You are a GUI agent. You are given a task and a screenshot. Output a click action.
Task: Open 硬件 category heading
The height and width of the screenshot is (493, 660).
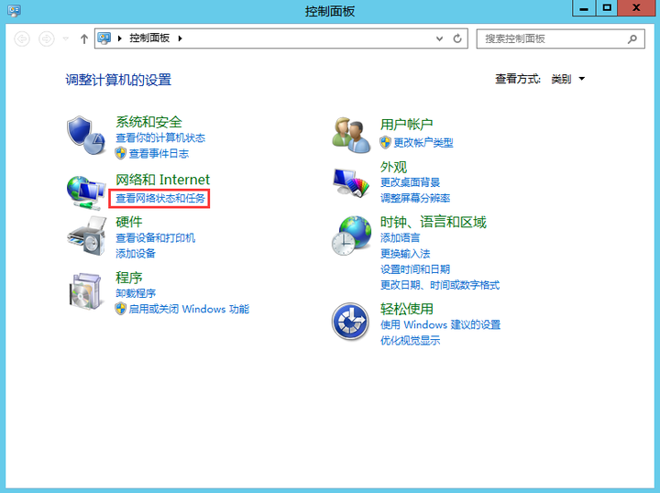[x=129, y=222]
